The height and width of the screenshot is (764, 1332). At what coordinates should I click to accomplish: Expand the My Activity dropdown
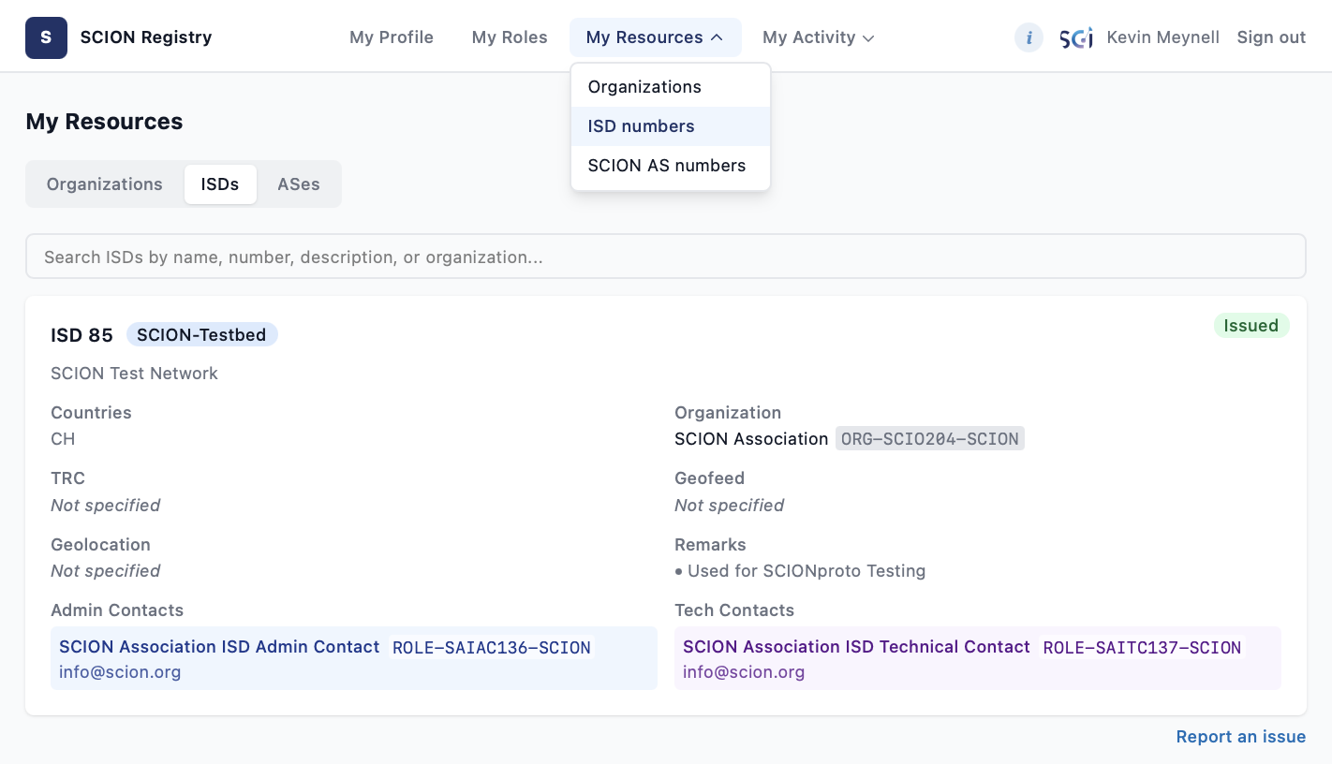click(818, 37)
